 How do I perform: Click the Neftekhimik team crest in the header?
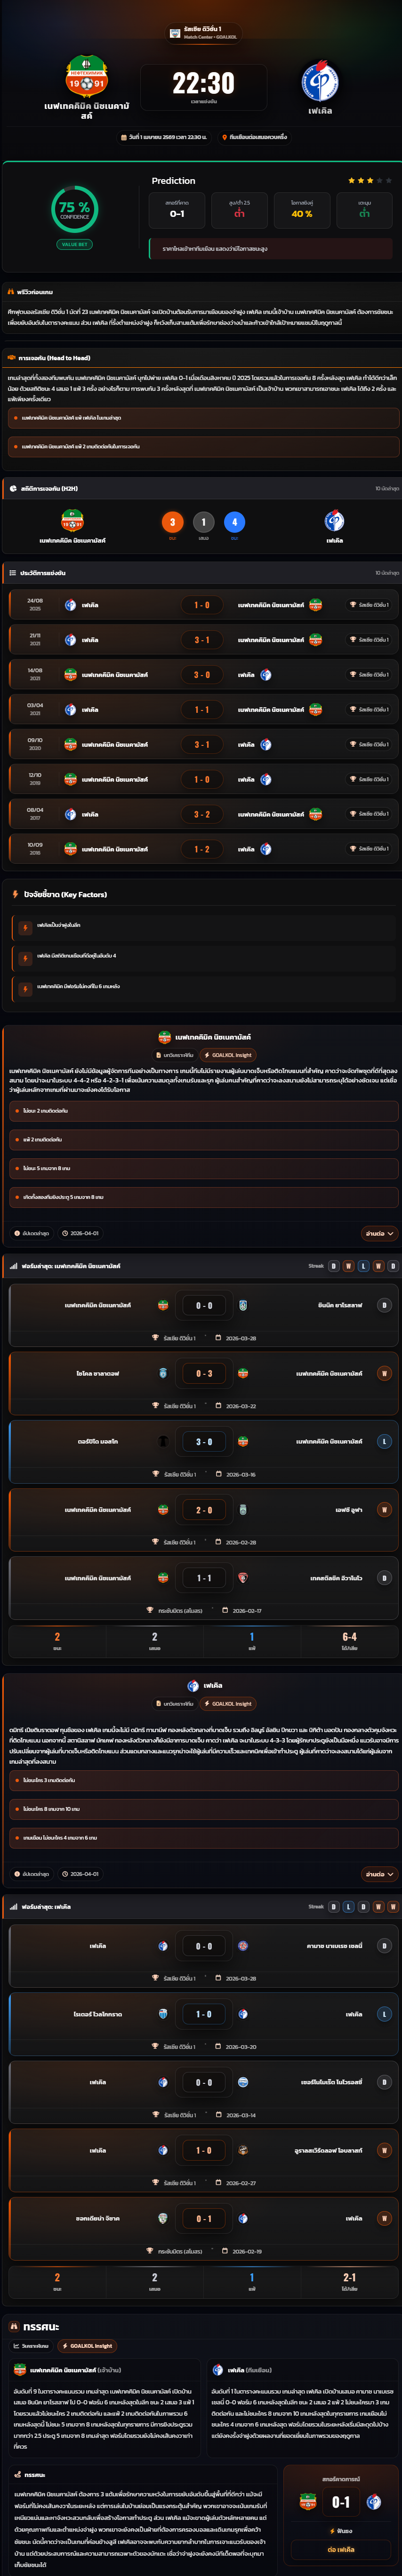click(x=87, y=77)
